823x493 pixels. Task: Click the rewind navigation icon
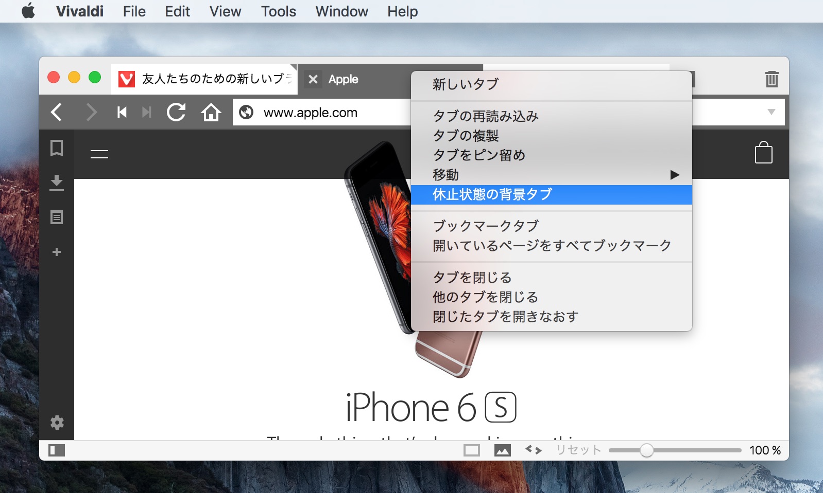coord(122,112)
